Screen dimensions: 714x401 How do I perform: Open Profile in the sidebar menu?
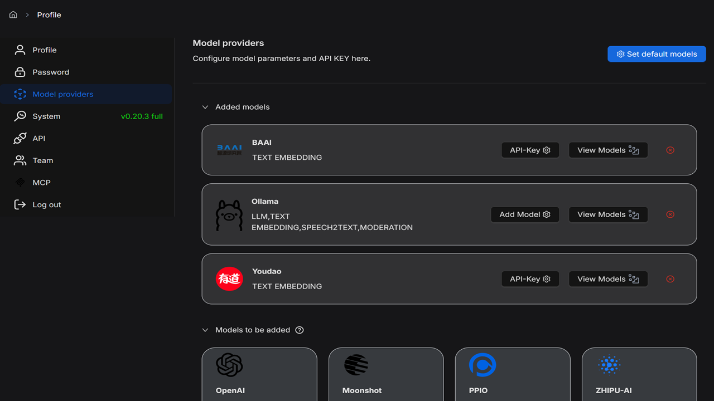86,50
